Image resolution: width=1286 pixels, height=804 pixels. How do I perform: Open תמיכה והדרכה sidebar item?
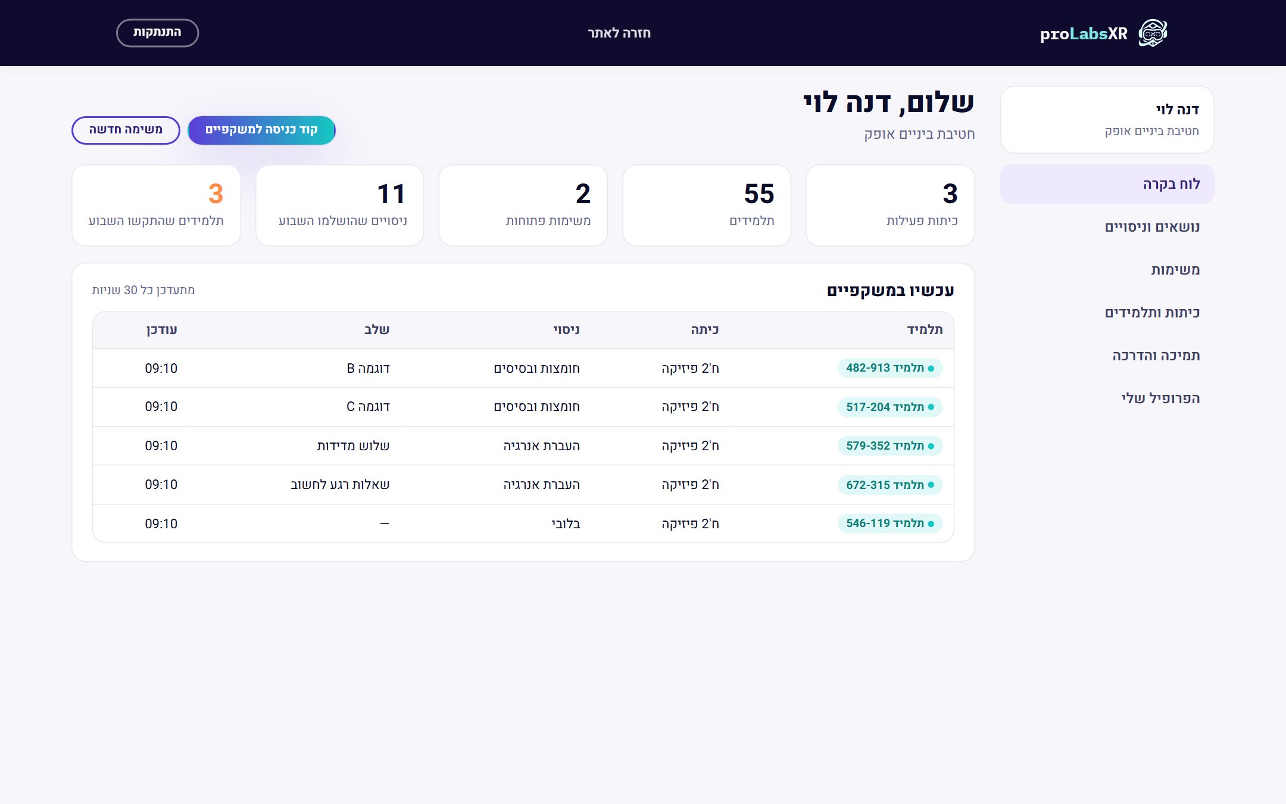click(1107, 356)
